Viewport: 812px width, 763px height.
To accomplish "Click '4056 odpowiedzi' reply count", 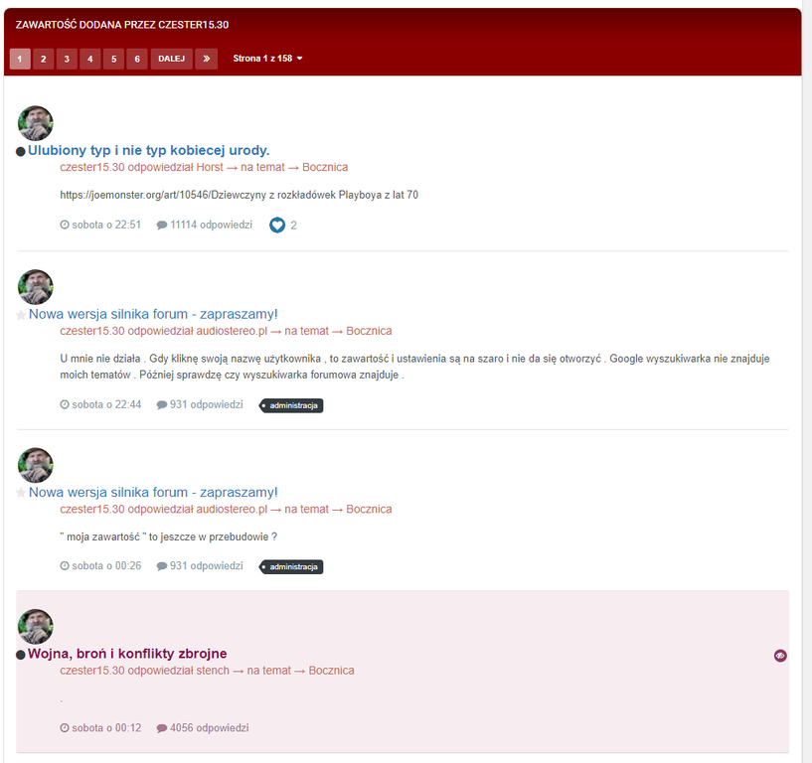I will 210,728.
